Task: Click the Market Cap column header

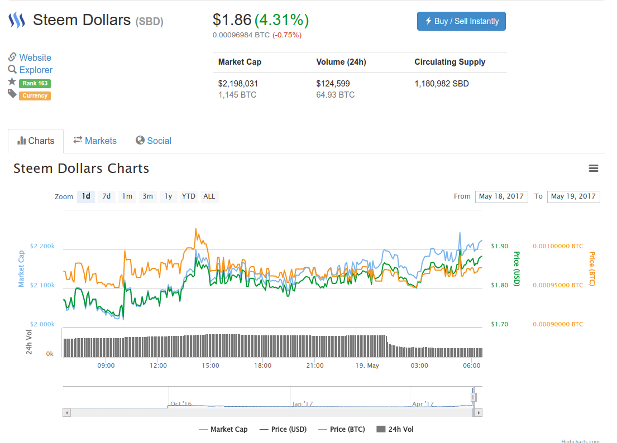Action: coord(240,62)
